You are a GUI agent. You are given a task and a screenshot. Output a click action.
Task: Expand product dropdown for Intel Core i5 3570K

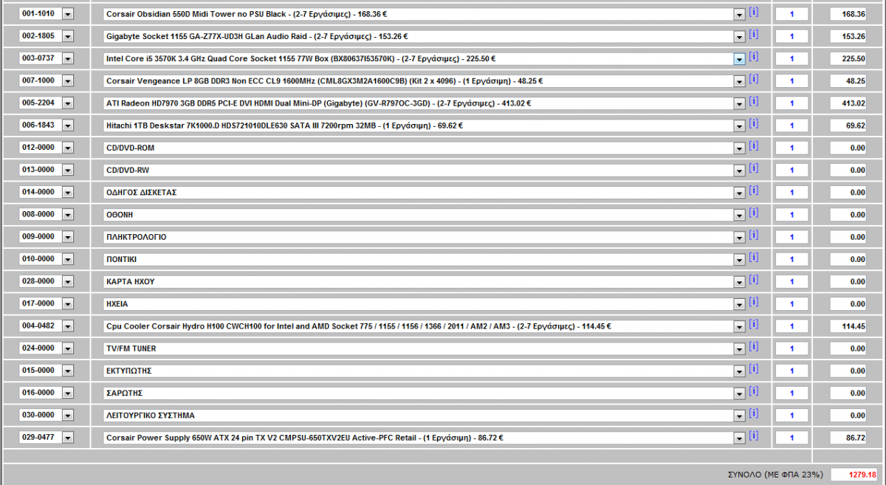pyautogui.click(x=739, y=58)
